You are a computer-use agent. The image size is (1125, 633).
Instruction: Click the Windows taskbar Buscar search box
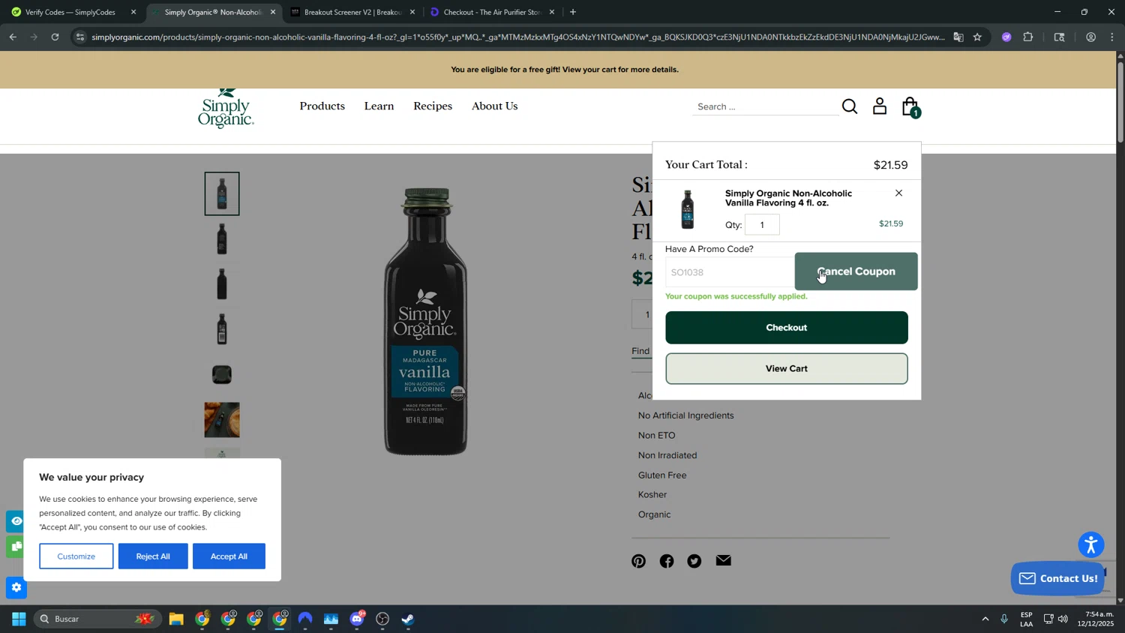(97, 619)
